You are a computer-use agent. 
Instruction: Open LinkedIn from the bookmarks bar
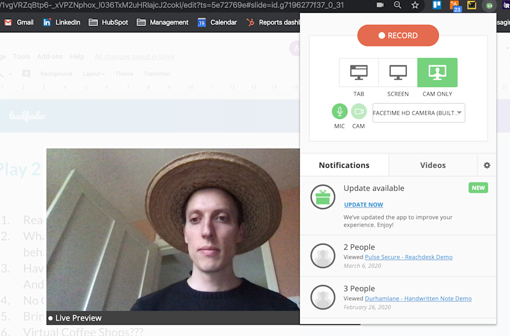[61, 23]
